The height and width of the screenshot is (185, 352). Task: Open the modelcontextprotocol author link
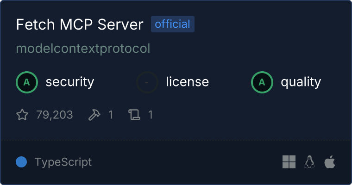[x=83, y=49]
